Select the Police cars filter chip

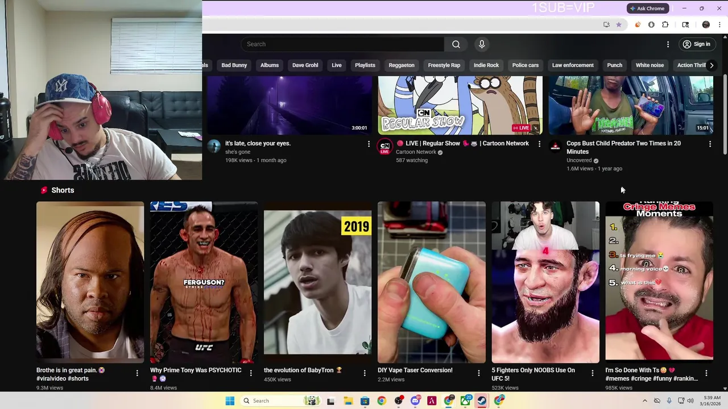point(526,65)
